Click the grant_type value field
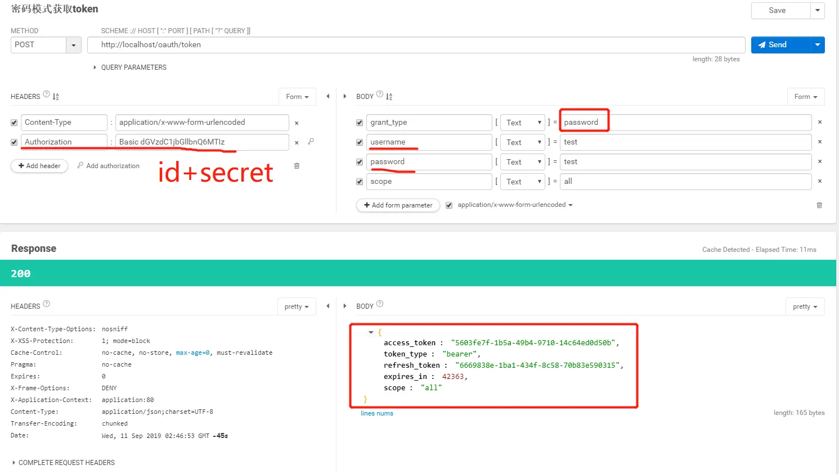 685,123
